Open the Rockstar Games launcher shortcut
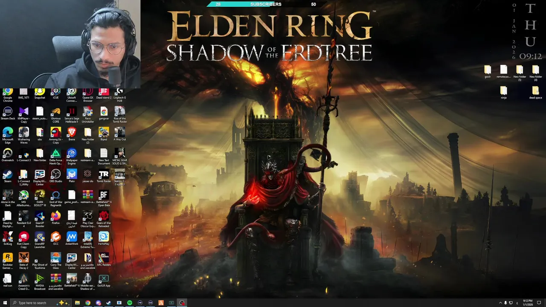Image resolution: width=546 pixels, height=307 pixels. 8,261
